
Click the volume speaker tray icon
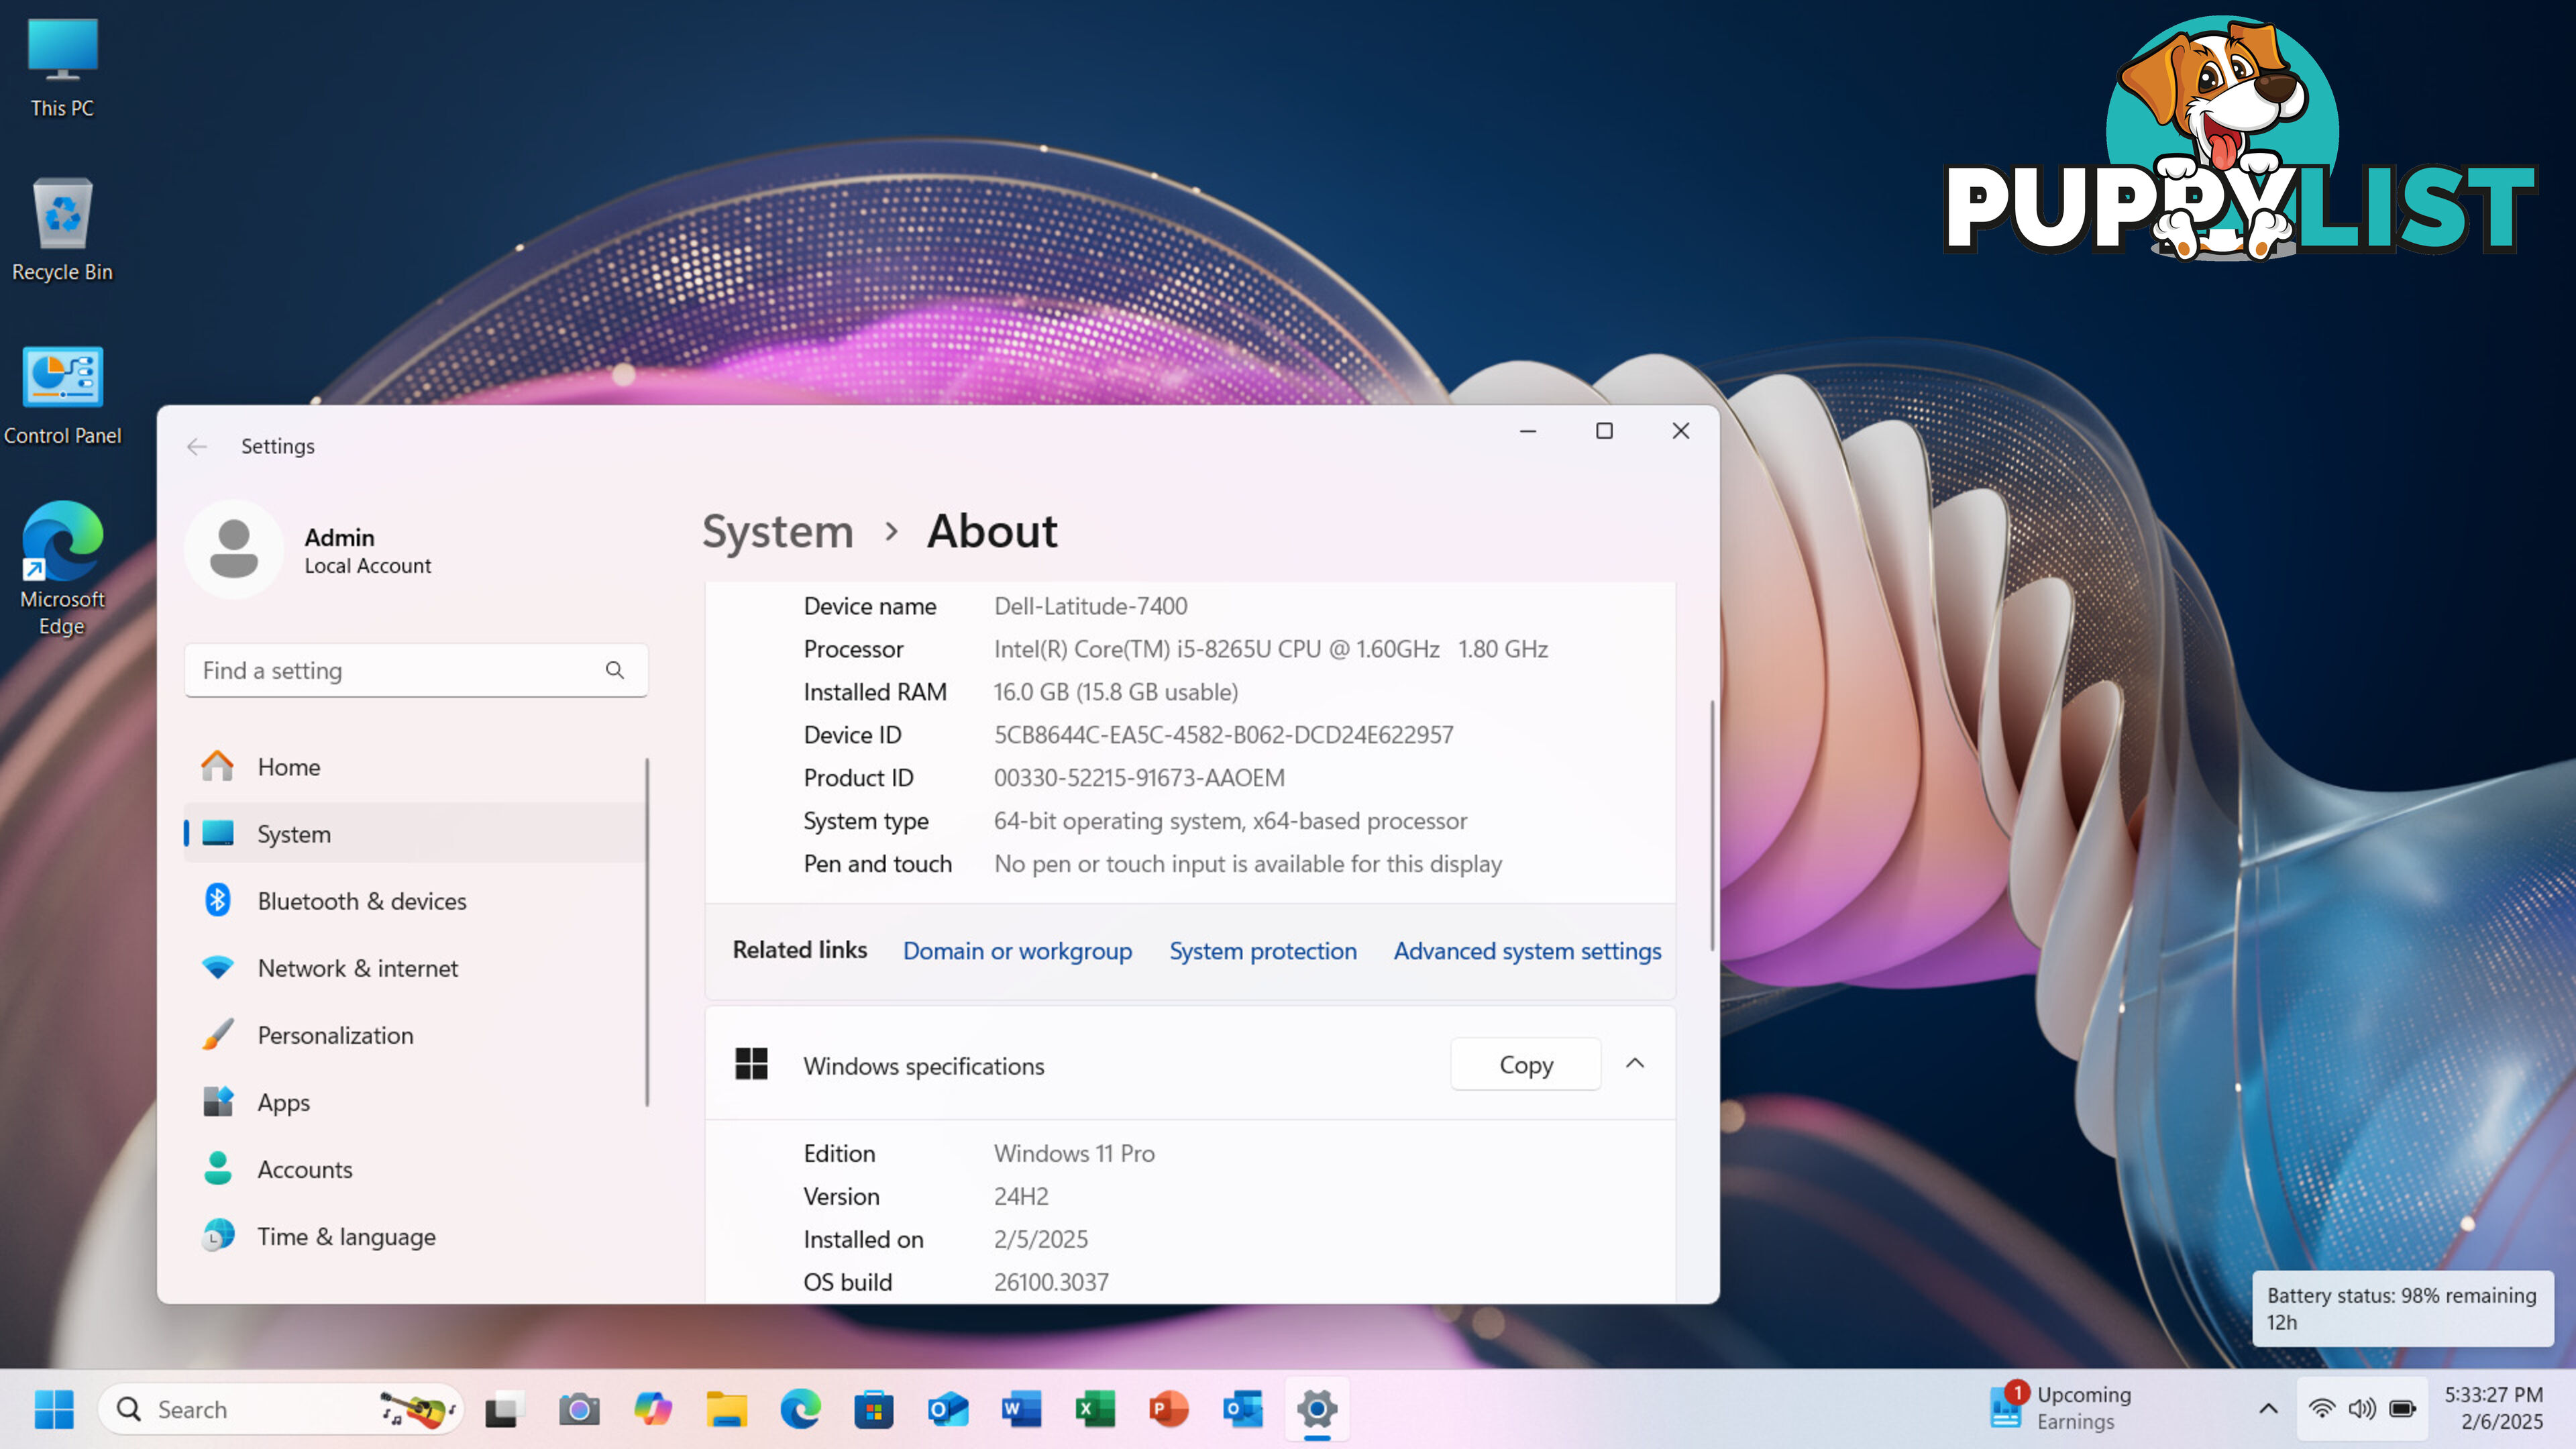(x=2362, y=1409)
